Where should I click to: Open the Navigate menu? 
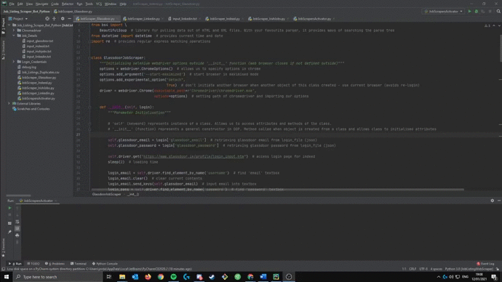(41, 4)
